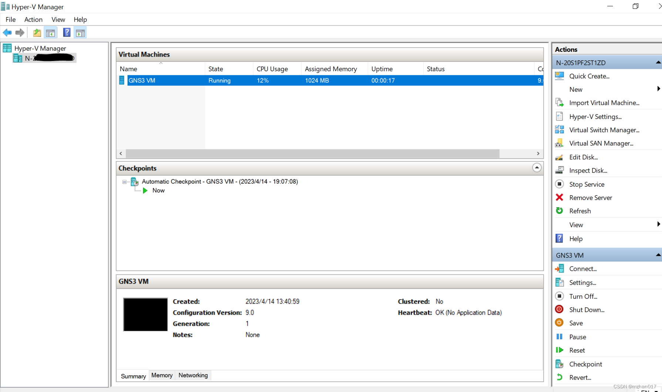Viewport: 662px width, 392px height.
Task: Sort by the Assigned Memory column header
Action: pos(335,69)
